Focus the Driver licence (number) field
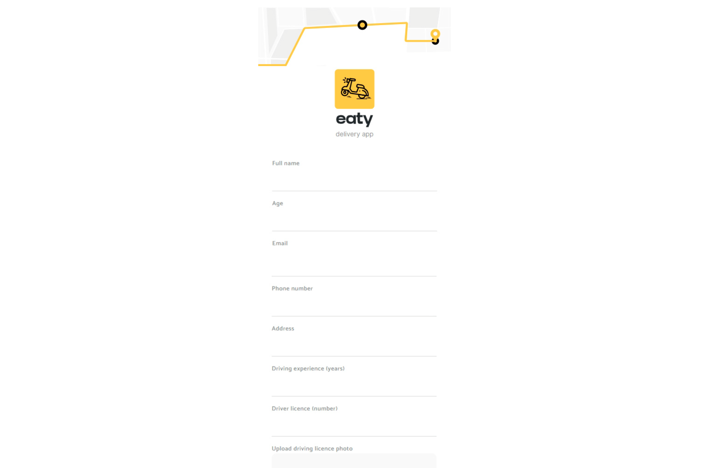The width and height of the screenshot is (710, 468). click(354, 426)
